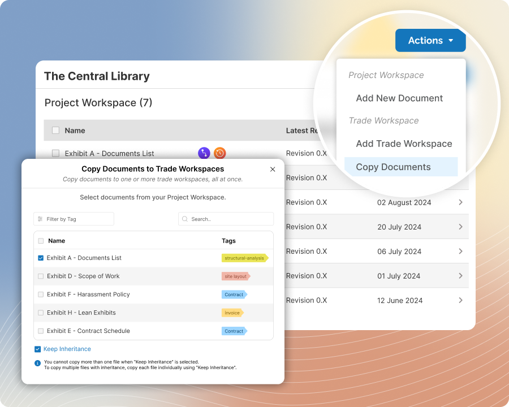Viewport: 509px width, 407px height.
Task: Click the Search input field
Action: coord(226,219)
